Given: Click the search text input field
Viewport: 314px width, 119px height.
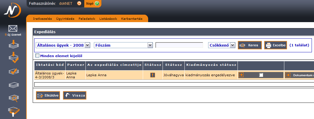Looking at the screenshot, I should tap(179, 45).
